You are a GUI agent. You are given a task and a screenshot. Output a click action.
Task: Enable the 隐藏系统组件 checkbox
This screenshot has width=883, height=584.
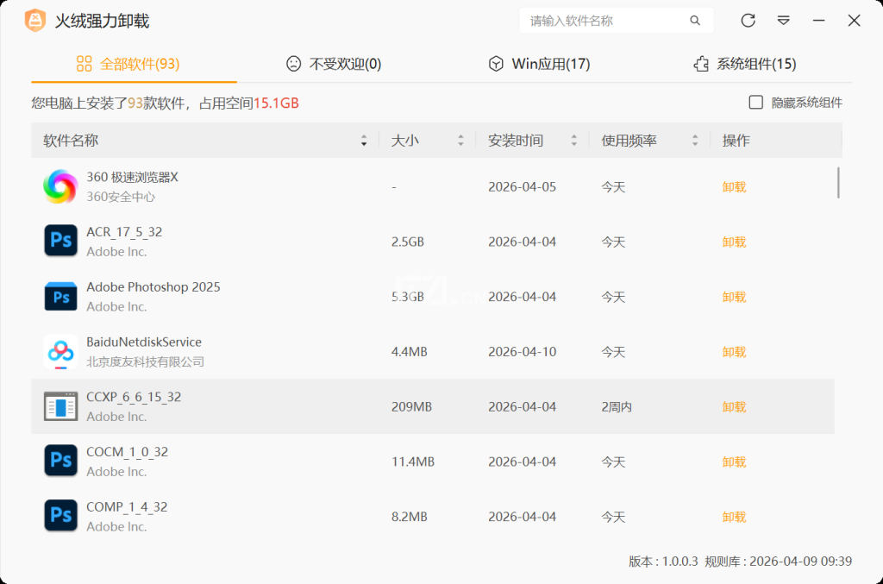(755, 103)
